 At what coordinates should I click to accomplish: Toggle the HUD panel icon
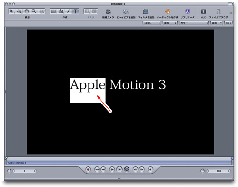203,11
